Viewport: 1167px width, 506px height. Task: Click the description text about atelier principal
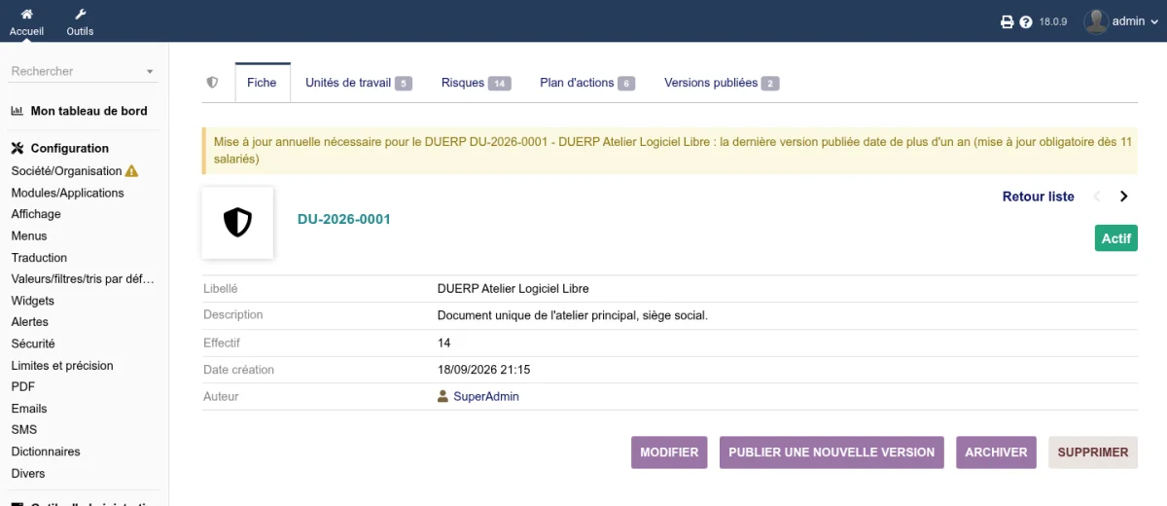[x=573, y=315]
